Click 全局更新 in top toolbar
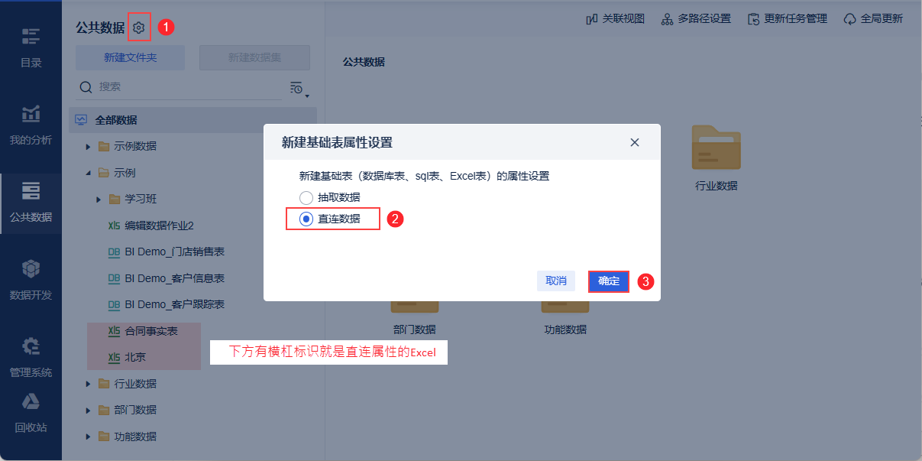This screenshot has width=922, height=461. click(x=873, y=18)
